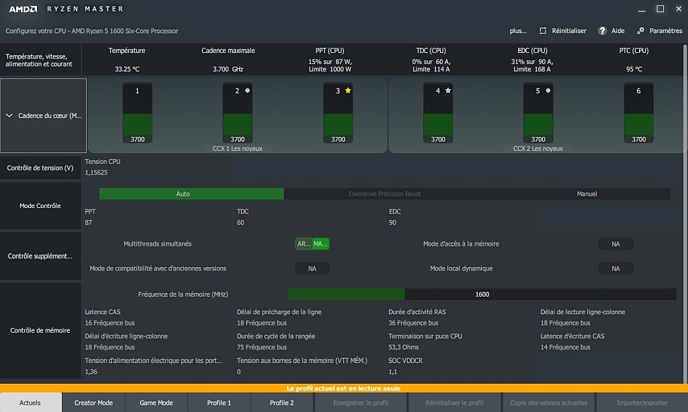The height and width of the screenshot is (412, 688).
Task: Switch to the Game Mode tab
Action: (x=156, y=403)
